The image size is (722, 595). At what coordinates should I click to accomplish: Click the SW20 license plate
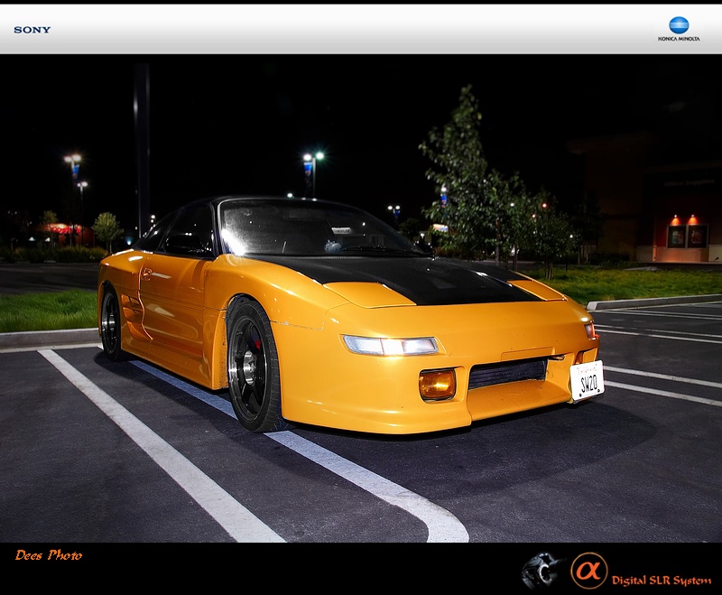[587, 379]
